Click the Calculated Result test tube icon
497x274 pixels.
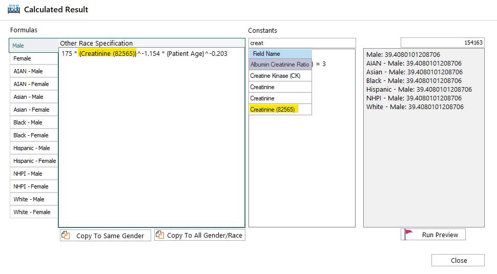14,9
